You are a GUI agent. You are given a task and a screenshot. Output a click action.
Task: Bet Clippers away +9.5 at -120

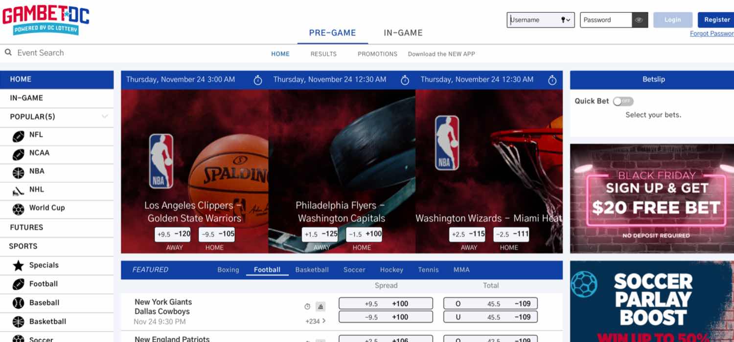point(173,235)
